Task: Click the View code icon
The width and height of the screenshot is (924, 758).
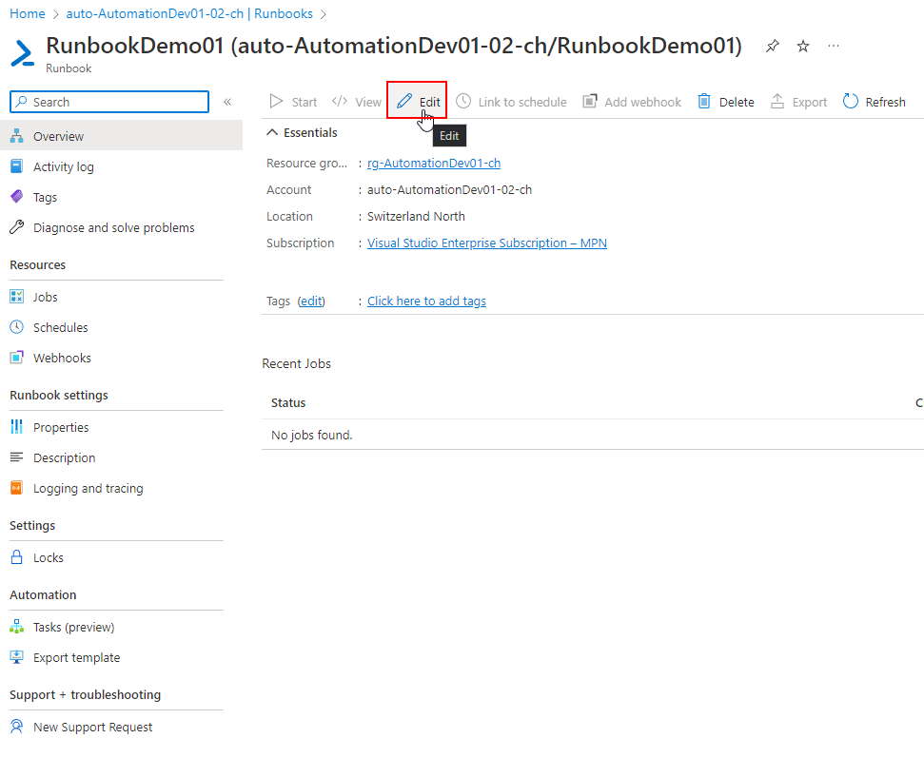Action: (340, 102)
